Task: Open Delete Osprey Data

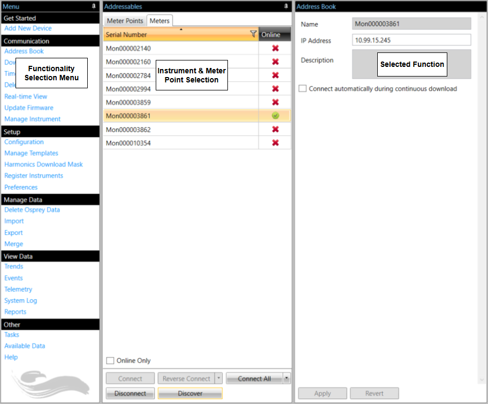Action: point(32,210)
